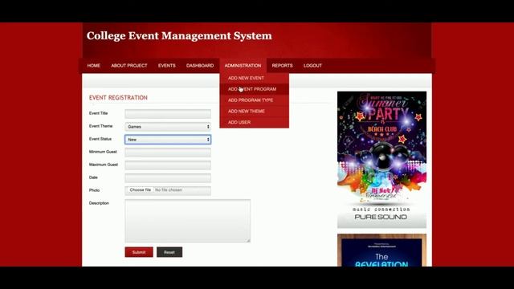Focus the Date input field
514x289 pixels.
pyautogui.click(x=168, y=178)
